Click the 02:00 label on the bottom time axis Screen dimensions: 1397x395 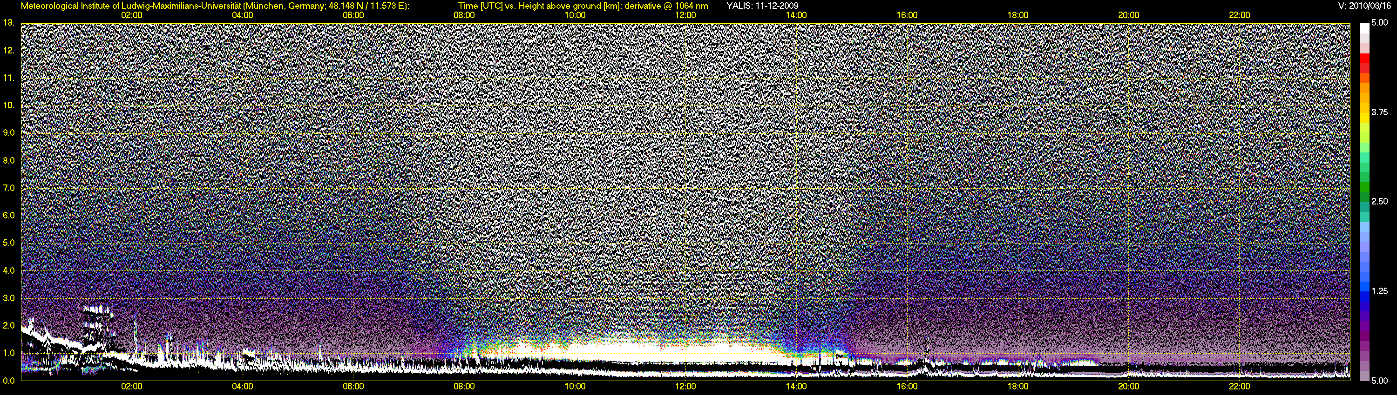[x=132, y=386]
